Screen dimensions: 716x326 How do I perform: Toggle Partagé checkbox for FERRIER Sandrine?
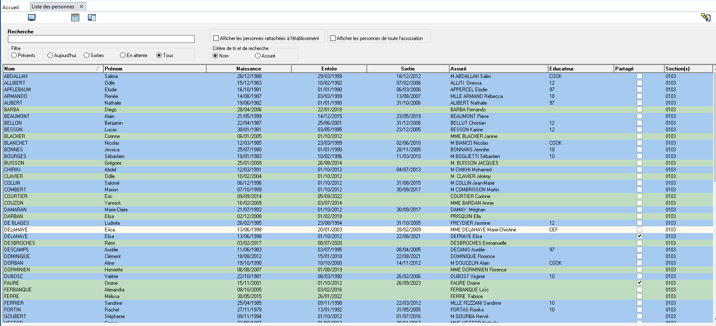tap(639, 303)
